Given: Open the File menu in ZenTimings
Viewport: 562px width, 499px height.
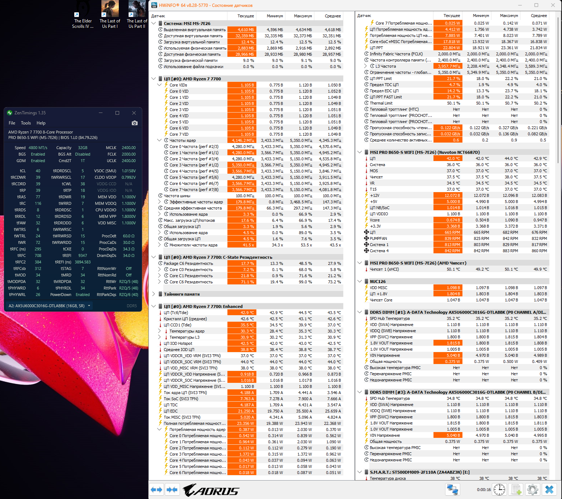Looking at the screenshot, I should pyautogui.click(x=12, y=123).
